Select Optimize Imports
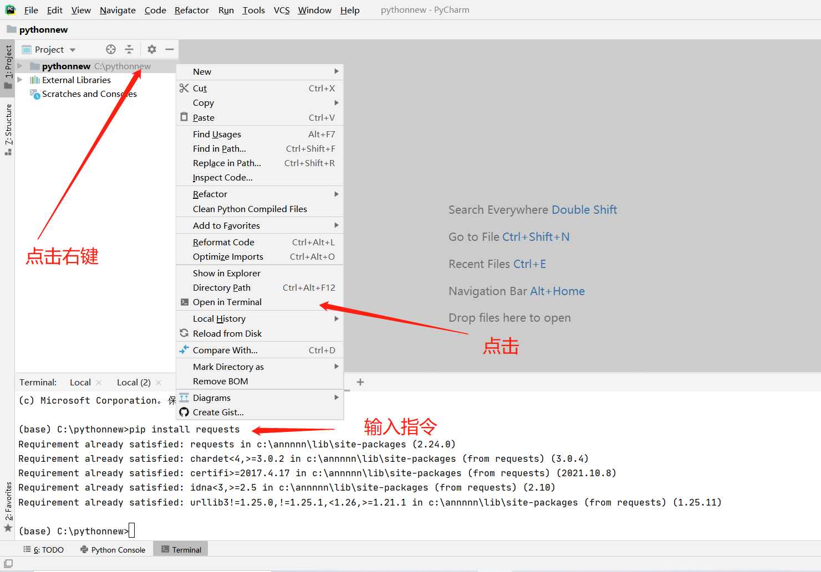The width and height of the screenshot is (821, 572). [x=260, y=256]
